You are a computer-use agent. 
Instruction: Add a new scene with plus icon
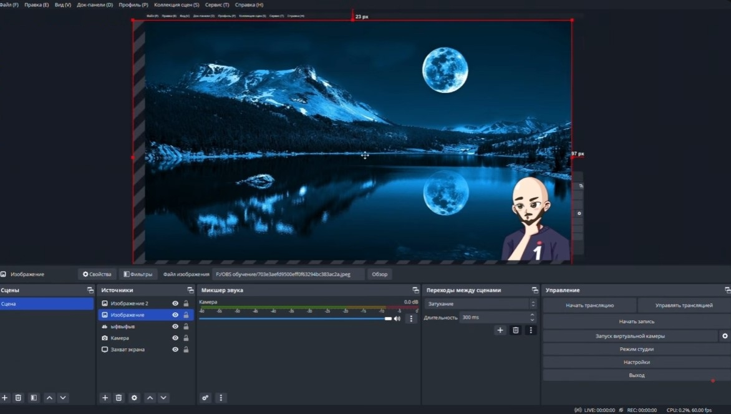[4, 398]
